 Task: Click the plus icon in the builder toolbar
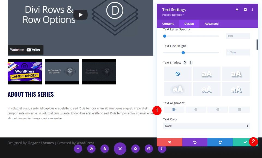tap(78, 149)
